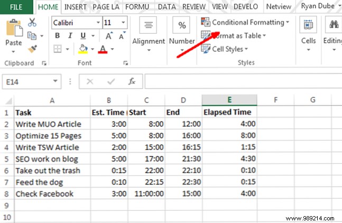
Task: Apply yellow fill color bucket
Action: [83, 49]
